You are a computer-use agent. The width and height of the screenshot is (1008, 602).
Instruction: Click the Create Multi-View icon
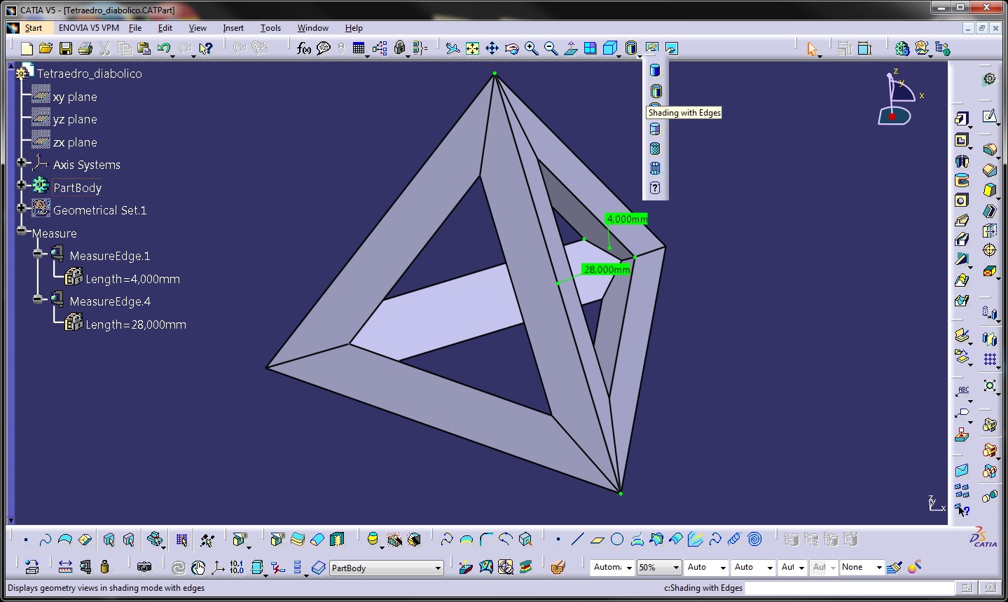coord(591,48)
